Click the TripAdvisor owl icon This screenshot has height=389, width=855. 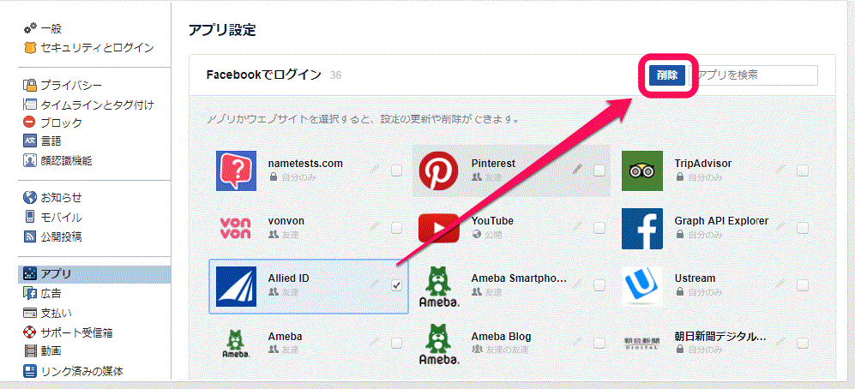641,171
